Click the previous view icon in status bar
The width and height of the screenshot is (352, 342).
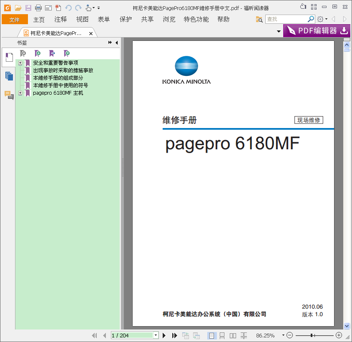point(186,335)
